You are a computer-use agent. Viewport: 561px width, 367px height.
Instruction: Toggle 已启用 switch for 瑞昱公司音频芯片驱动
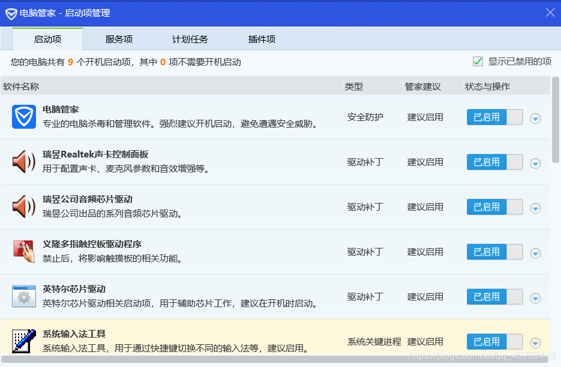(495, 207)
